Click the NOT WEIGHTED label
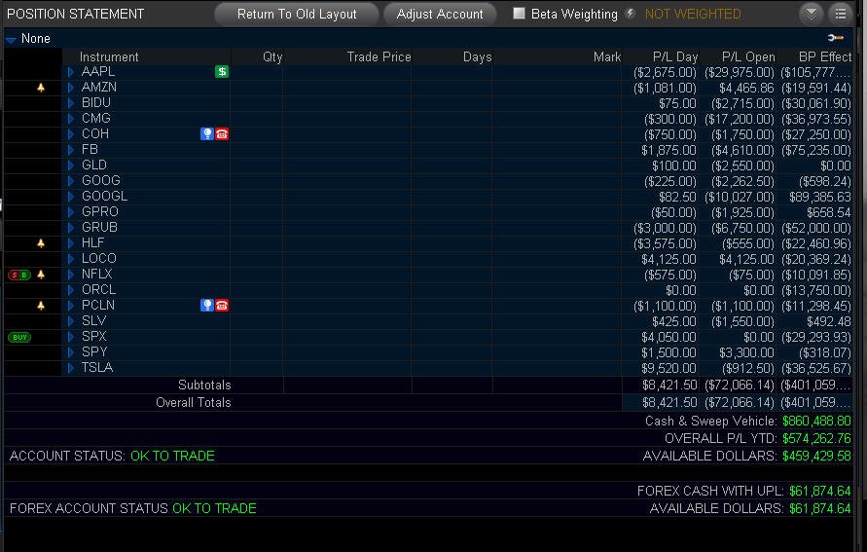 [693, 14]
